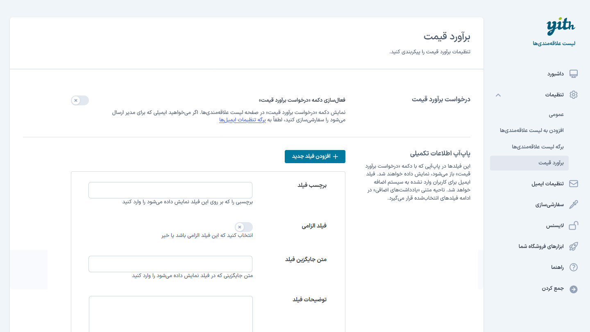Open the عمومی settings section
The height and width of the screenshot is (332, 590).
click(x=556, y=114)
